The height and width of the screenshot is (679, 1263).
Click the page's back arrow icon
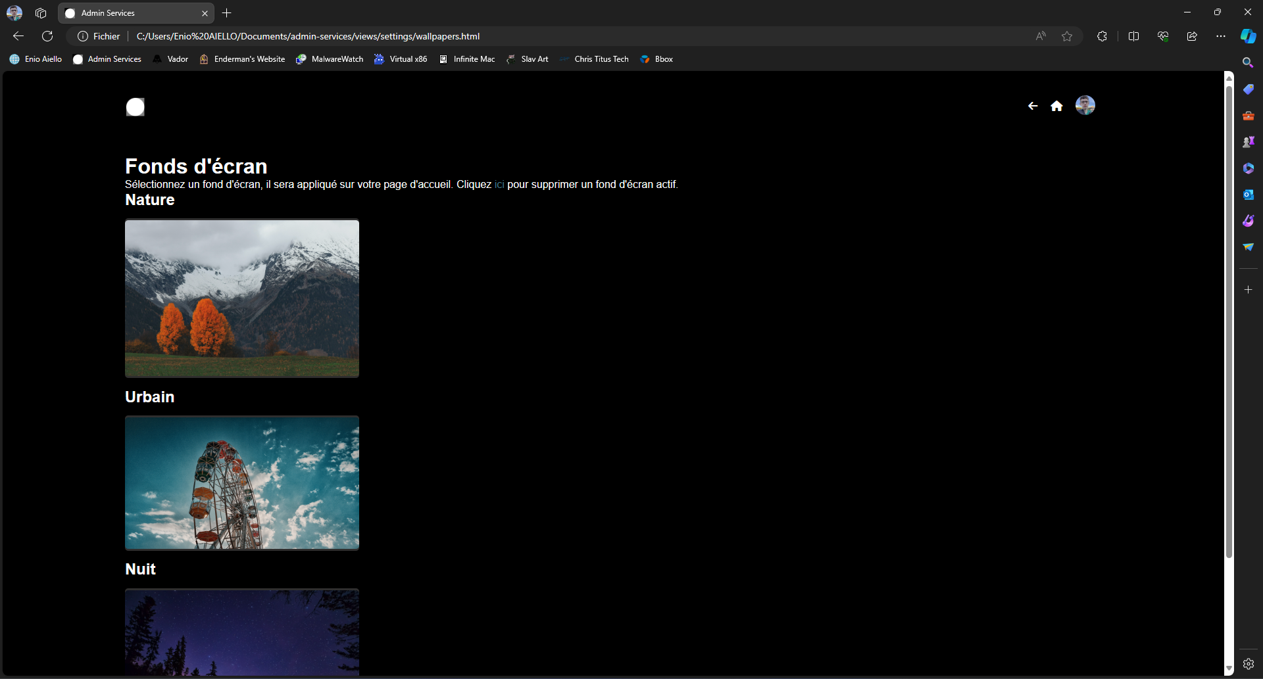(1033, 106)
